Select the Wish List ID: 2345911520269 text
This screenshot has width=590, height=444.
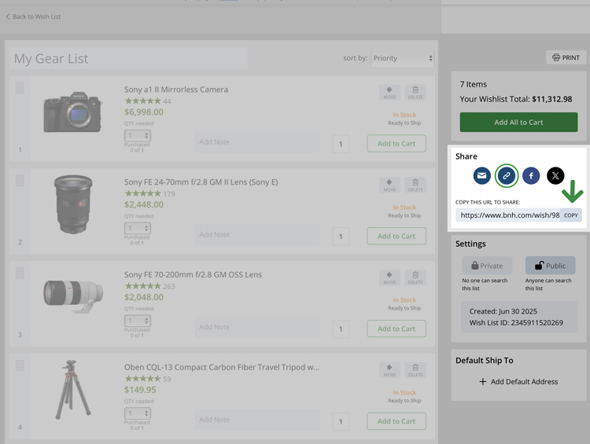pos(516,322)
